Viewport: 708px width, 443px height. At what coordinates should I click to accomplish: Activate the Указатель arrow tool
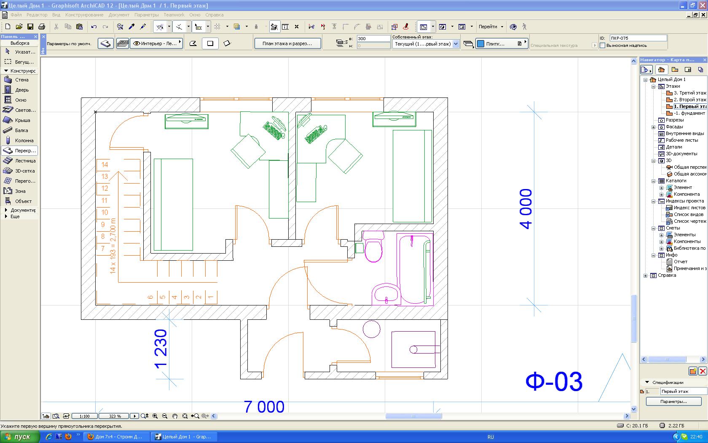coord(19,52)
